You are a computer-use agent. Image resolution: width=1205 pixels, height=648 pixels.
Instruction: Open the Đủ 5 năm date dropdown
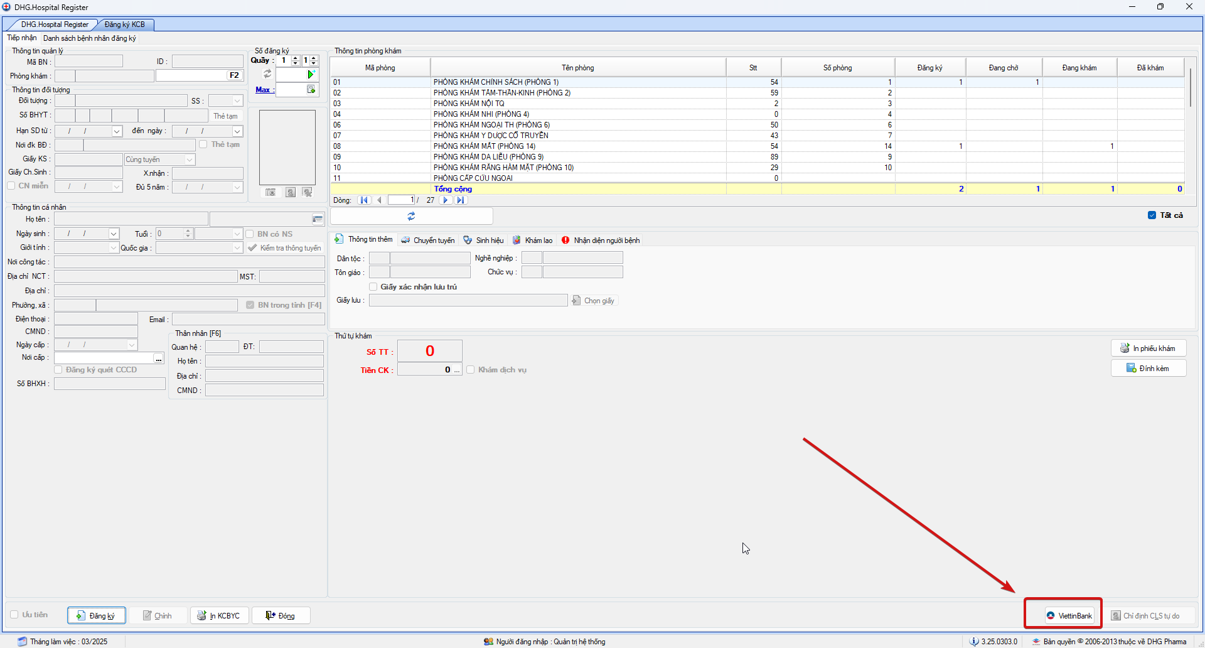coord(237,187)
